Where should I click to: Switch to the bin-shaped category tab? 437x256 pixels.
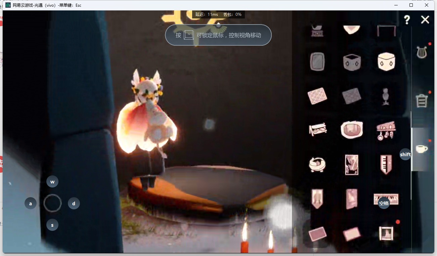pos(422,100)
